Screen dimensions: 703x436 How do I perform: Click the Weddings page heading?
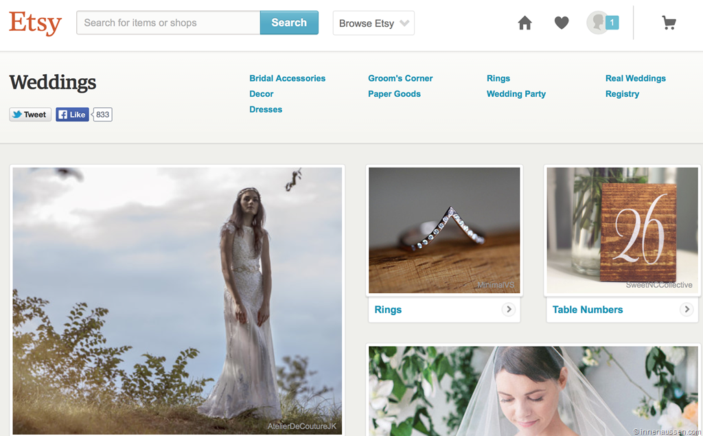click(53, 82)
